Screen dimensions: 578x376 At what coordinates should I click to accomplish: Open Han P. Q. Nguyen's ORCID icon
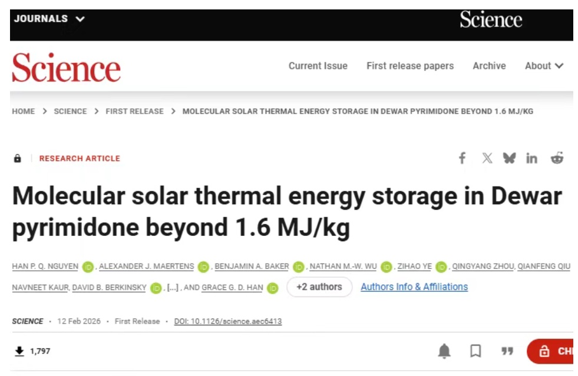[88, 267]
